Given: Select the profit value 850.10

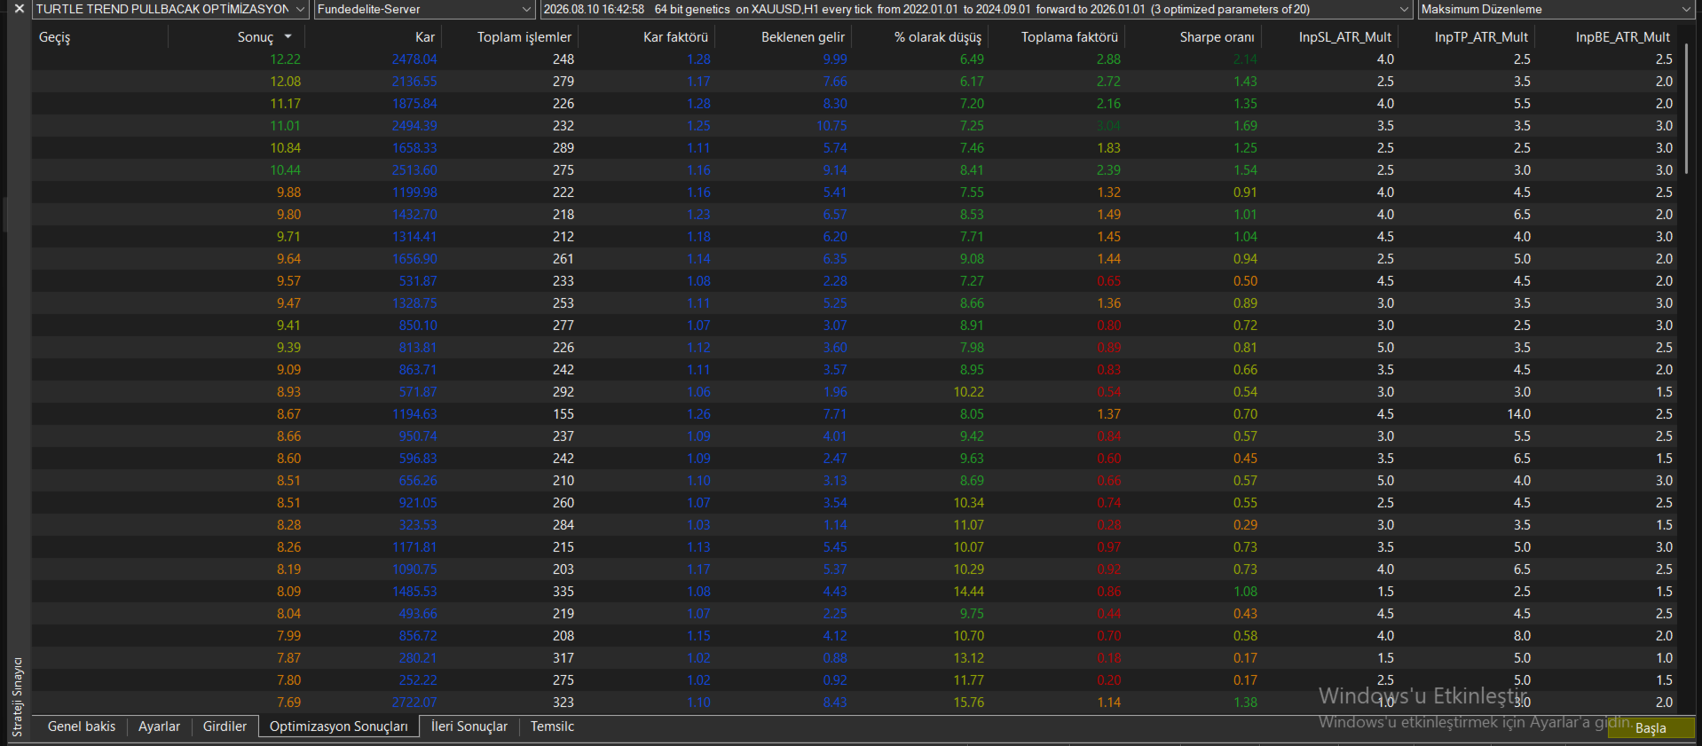Looking at the screenshot, I should (418, 326).
